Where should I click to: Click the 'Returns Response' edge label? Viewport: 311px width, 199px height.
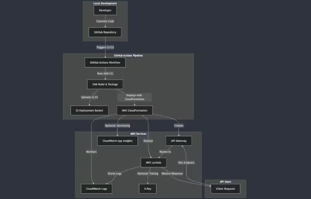pos(172,174)
